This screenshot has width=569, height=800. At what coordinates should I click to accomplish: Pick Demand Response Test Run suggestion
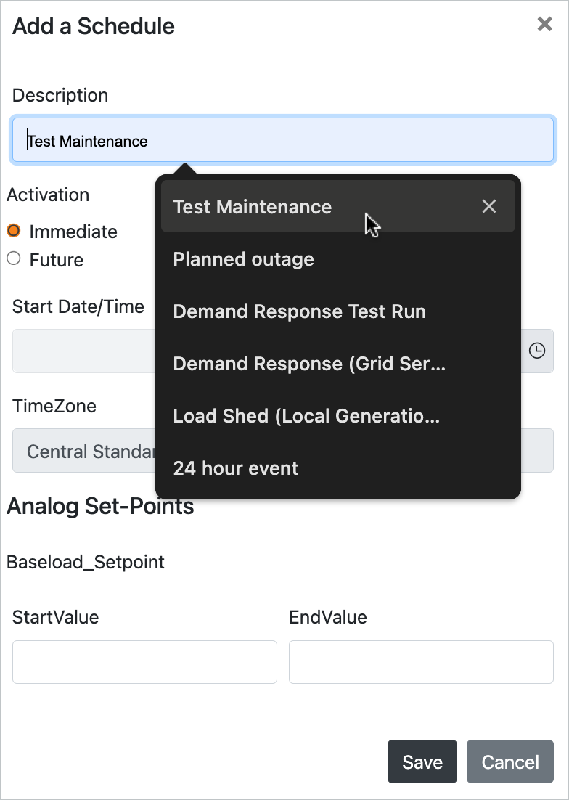(x=299, y=311)
